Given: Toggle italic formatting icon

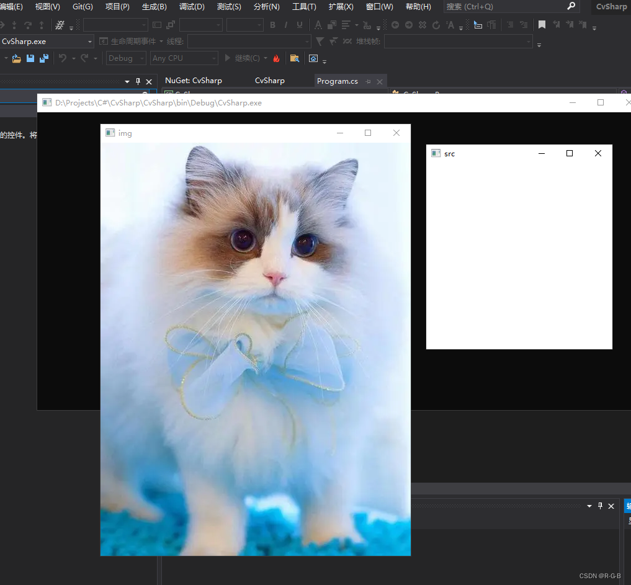Looking at the screenshot, I should coord(286,25).
